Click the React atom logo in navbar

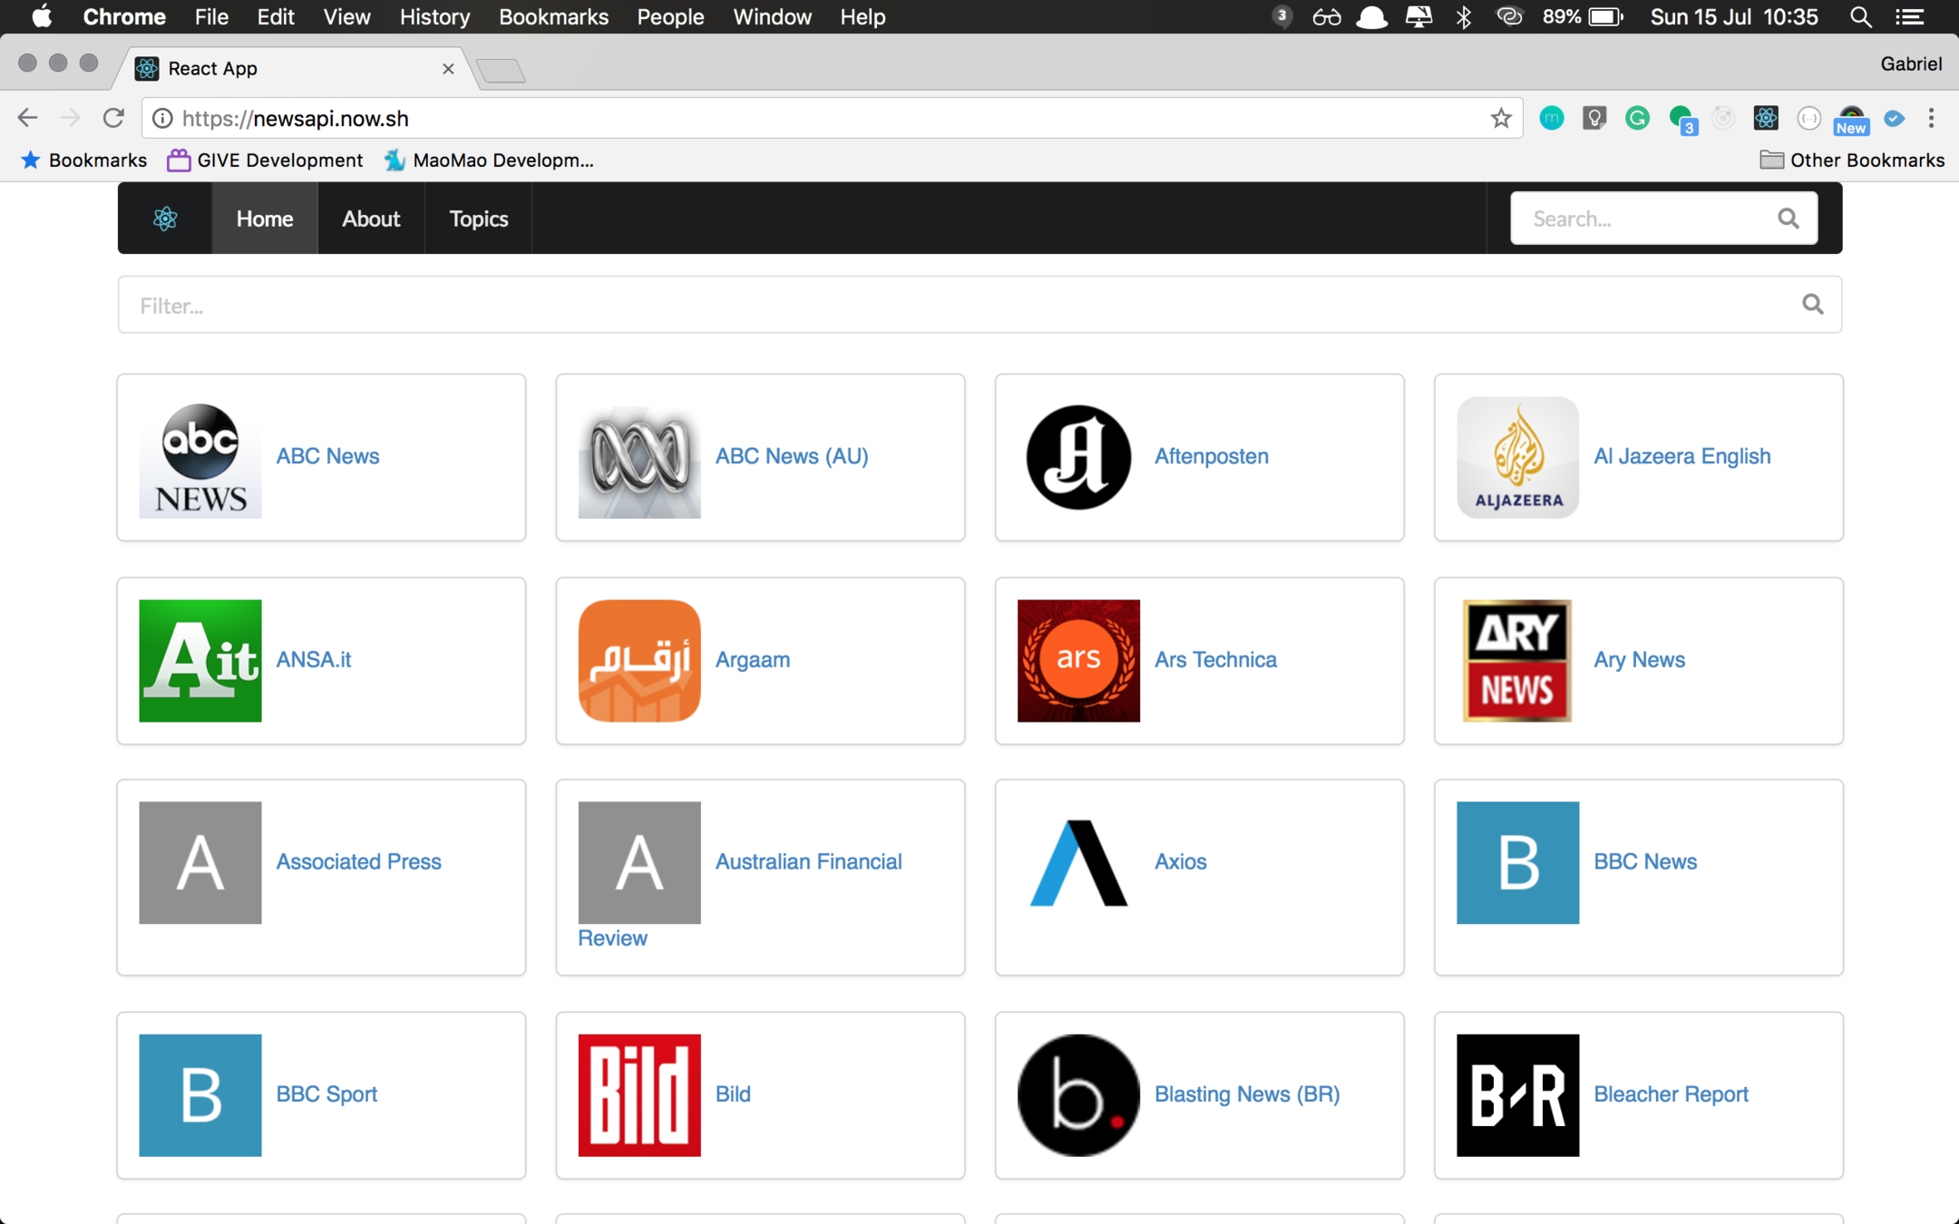[x=165, y=219]
